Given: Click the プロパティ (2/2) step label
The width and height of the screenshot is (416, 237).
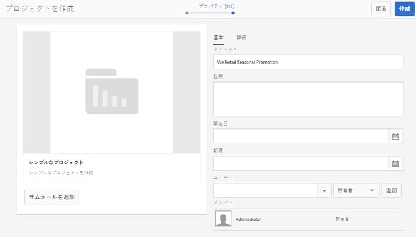Looking at the screenshot, I should pyautogui.click(x=216, y=6).
